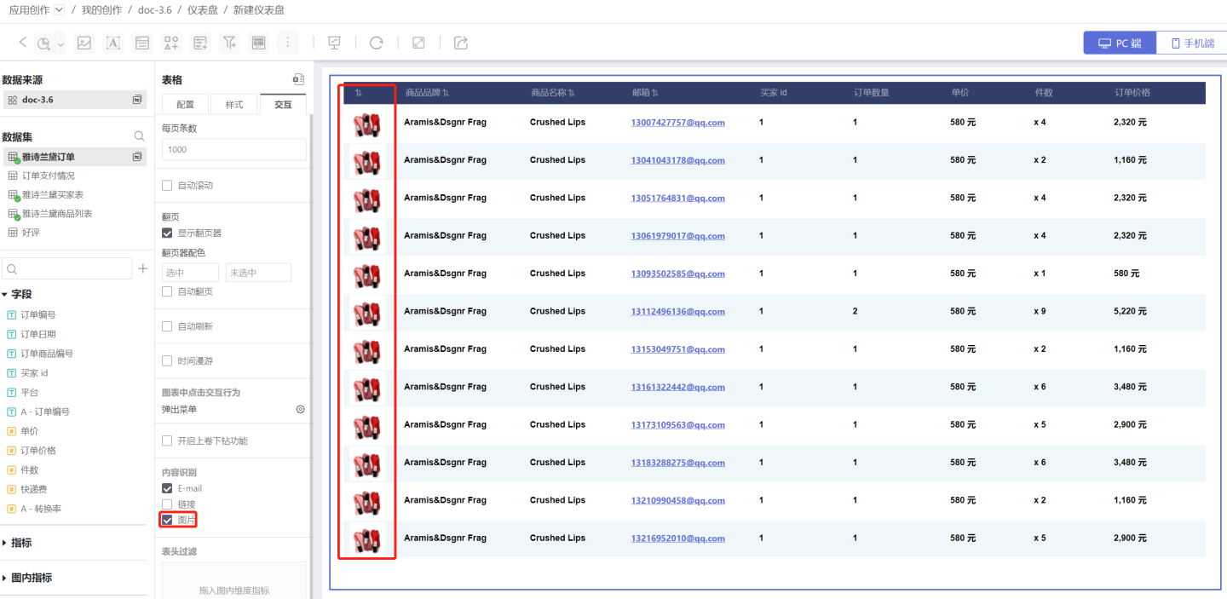Click email link 13007427757@qq.com
1227x599 pixels.
[x=677, y=123]
